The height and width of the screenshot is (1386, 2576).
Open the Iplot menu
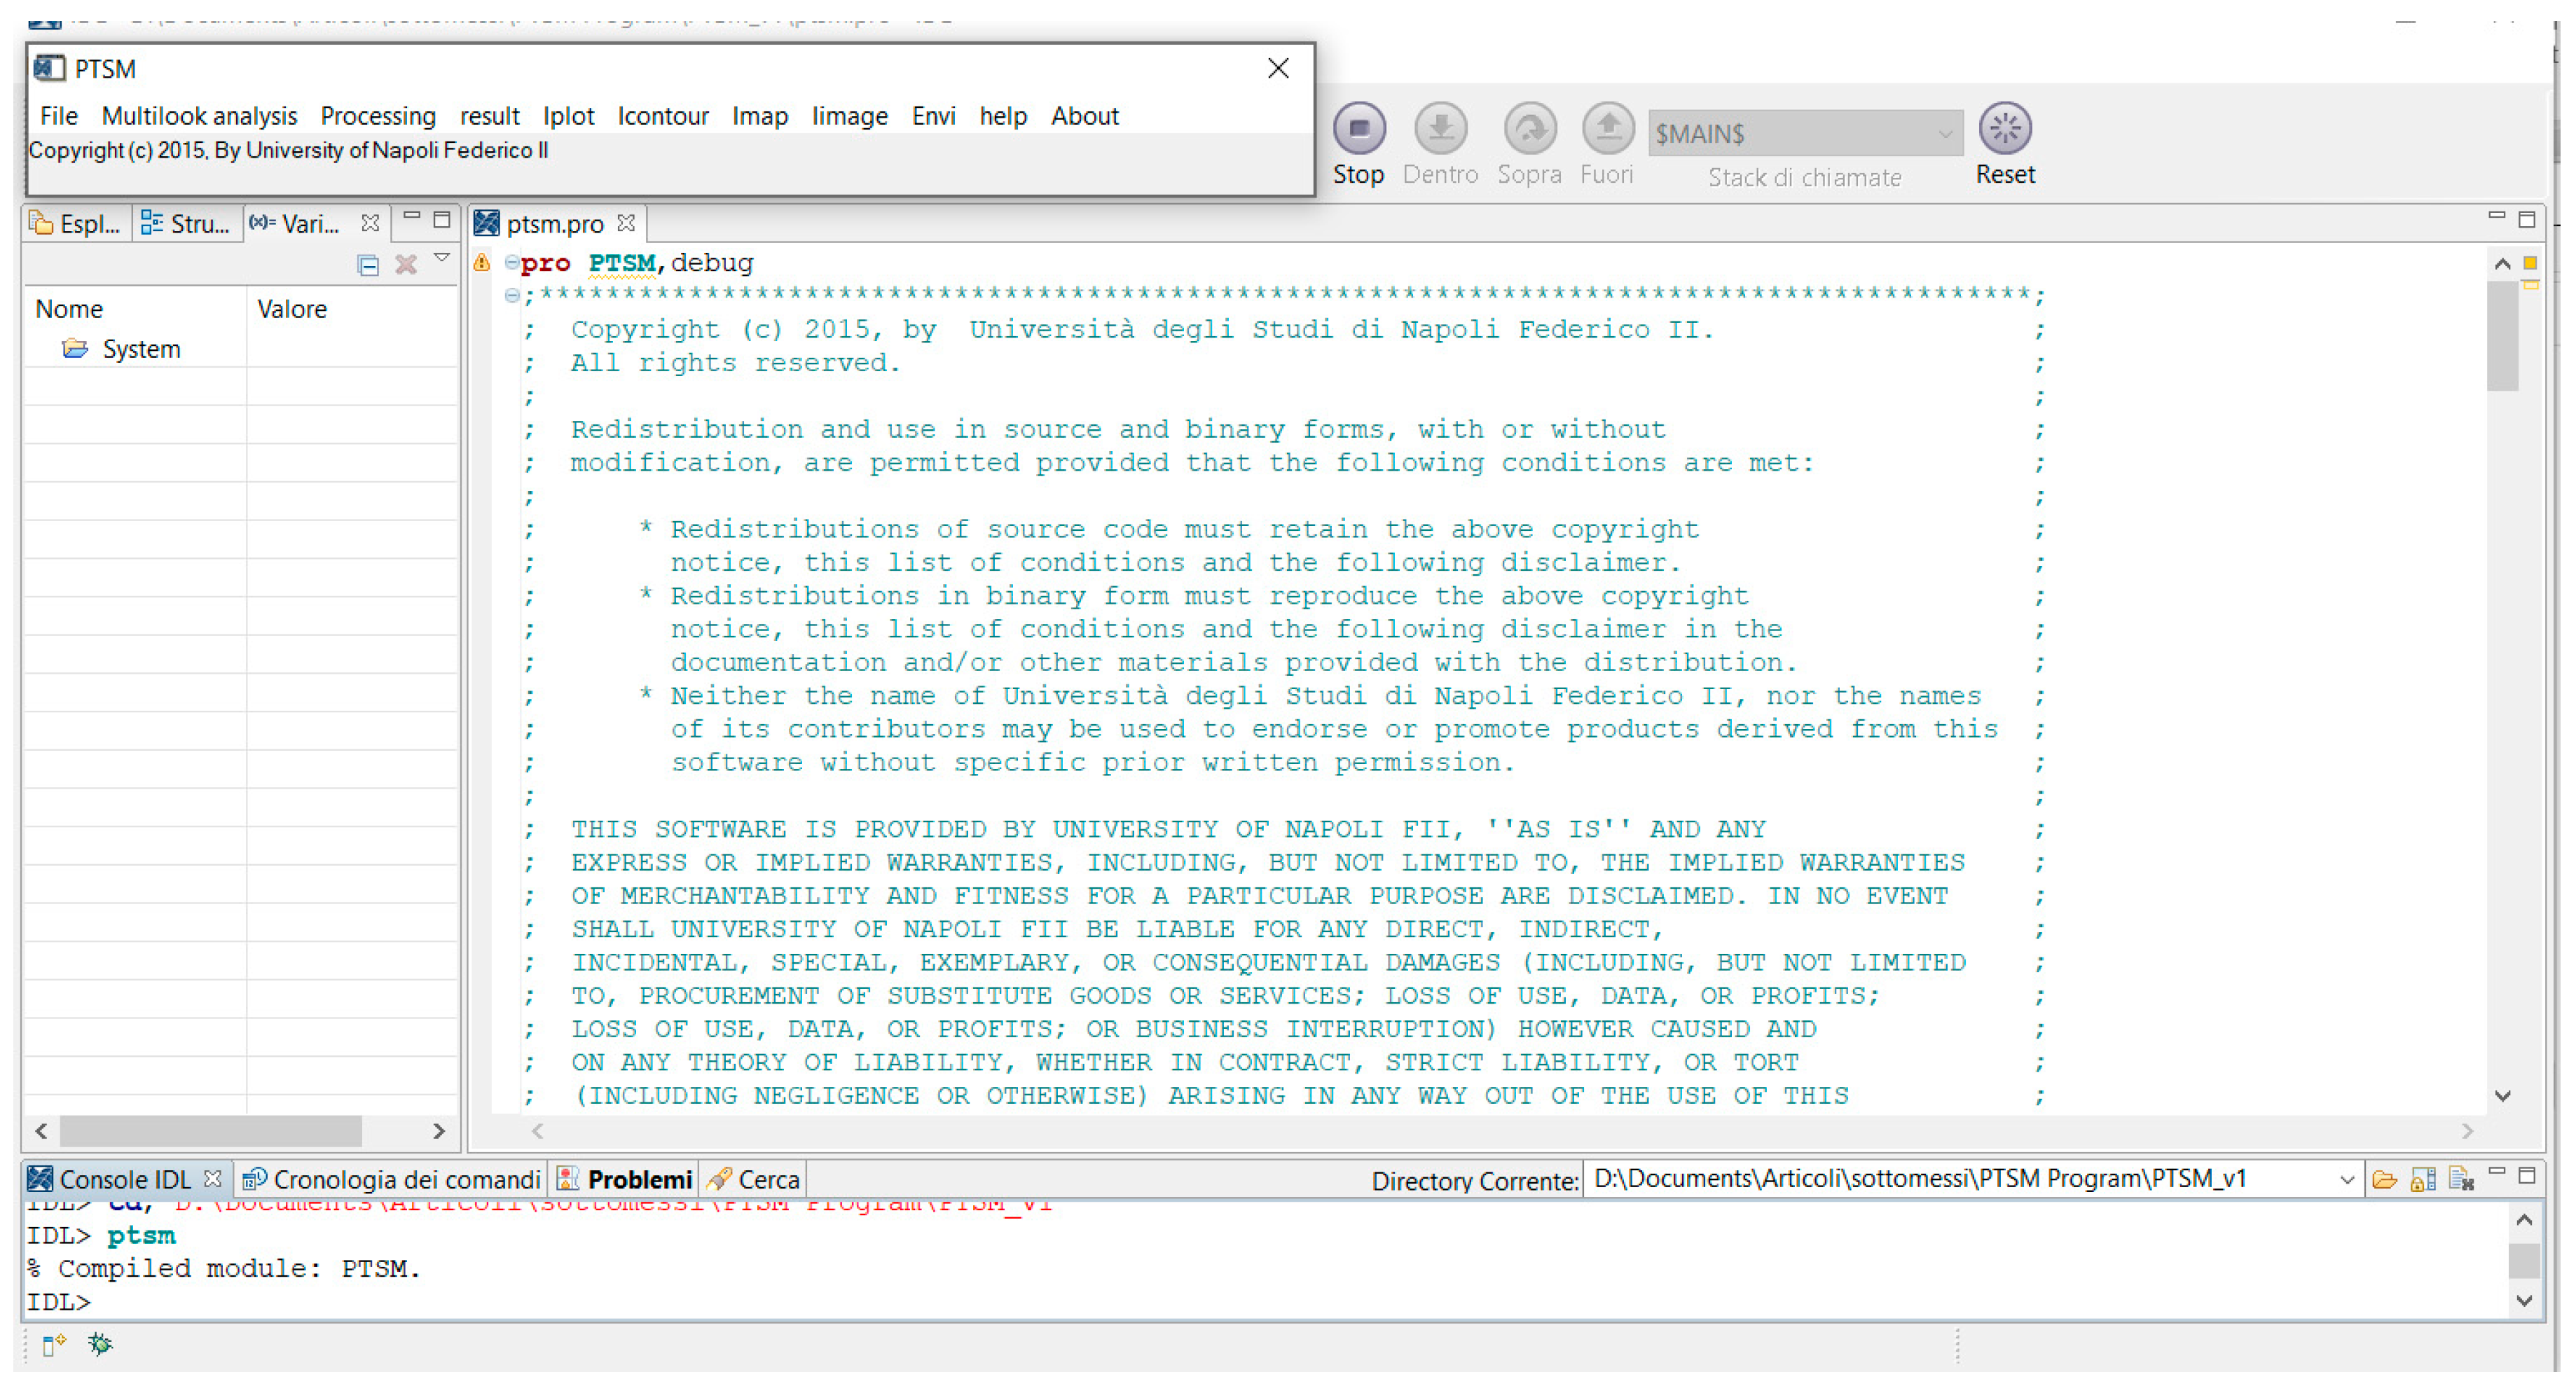(568, 116)
